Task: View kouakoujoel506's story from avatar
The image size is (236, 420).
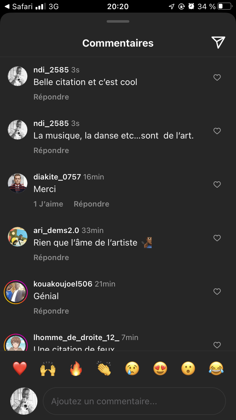Action: coord(16,292)
